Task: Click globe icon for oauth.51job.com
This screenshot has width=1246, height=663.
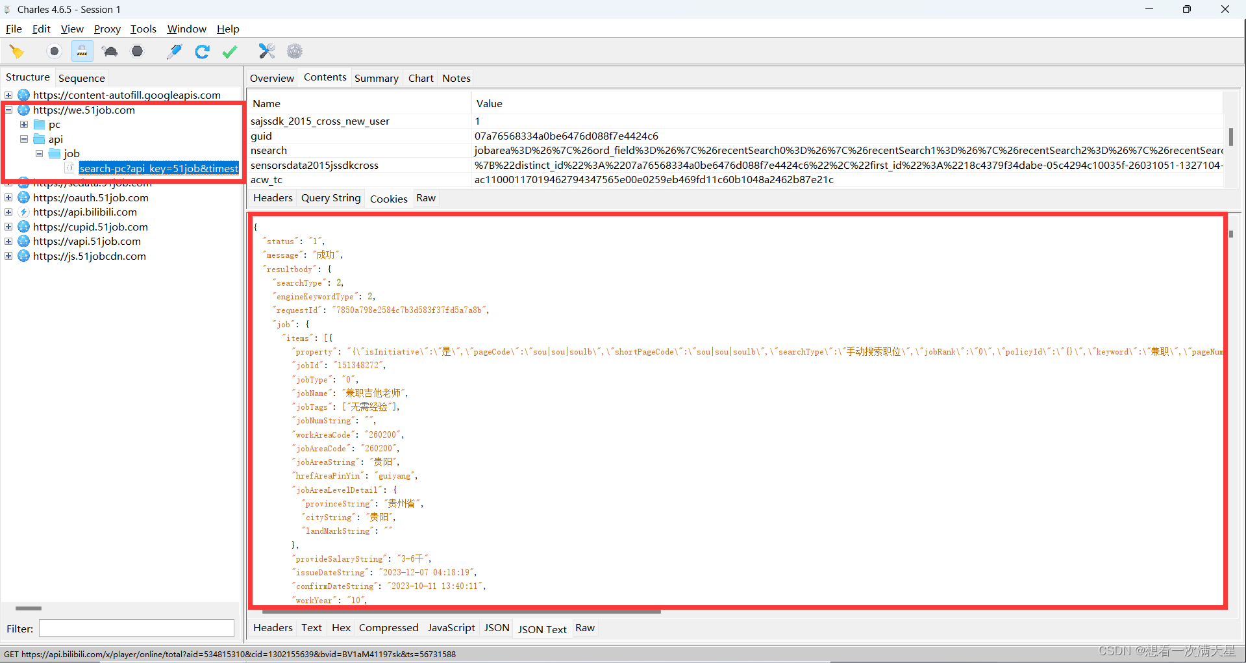Action: click(x=23, y=197)
